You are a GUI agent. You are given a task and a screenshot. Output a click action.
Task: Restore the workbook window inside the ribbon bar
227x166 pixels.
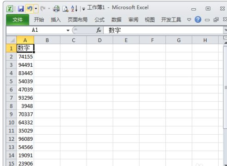click(x=216, y=20)
